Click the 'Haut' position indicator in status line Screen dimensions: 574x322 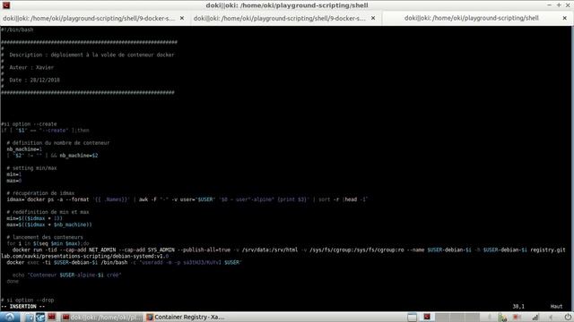(x=556, y=306)
